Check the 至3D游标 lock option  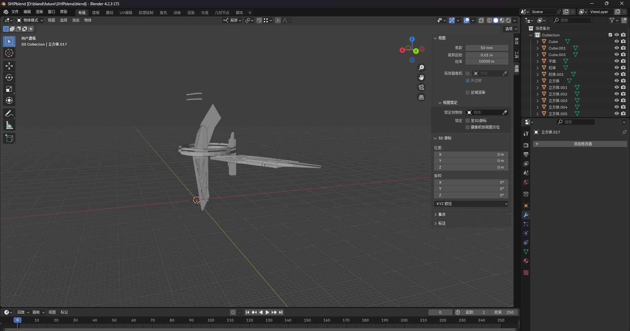[x=468, y=121]
